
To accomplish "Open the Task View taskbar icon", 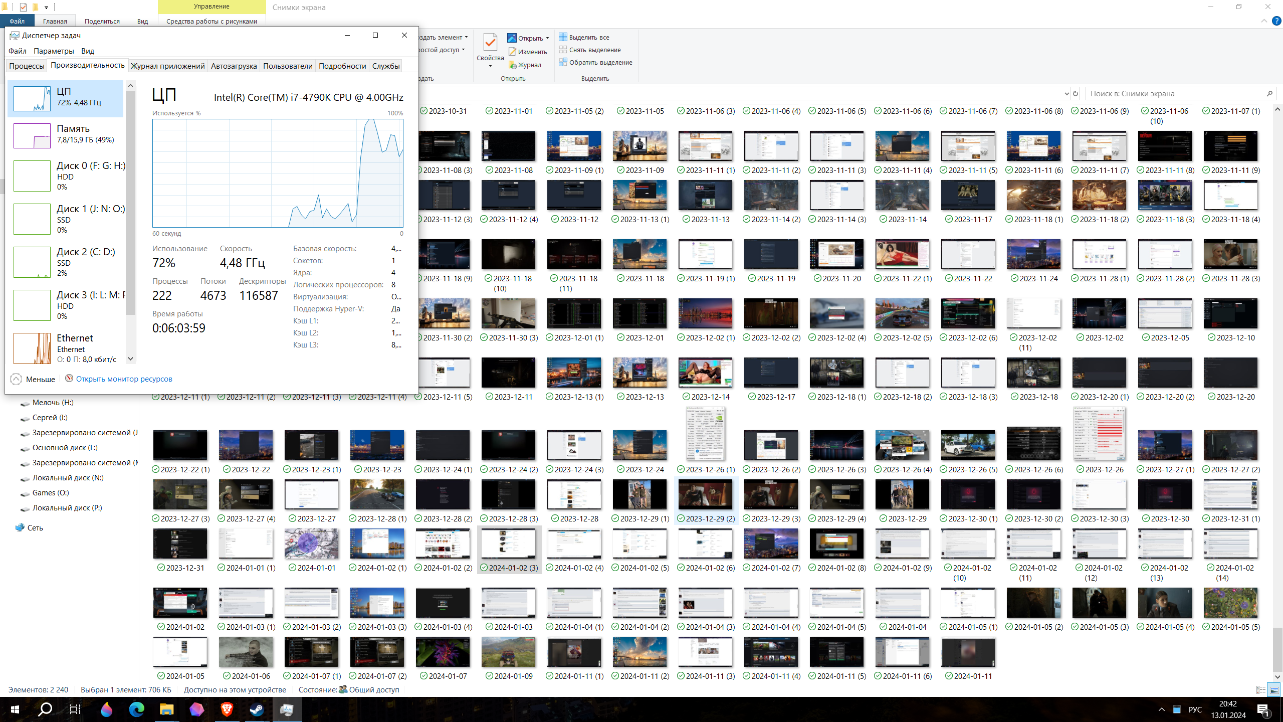I will point(75,709).
